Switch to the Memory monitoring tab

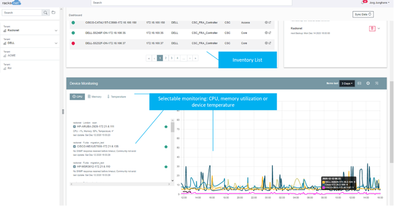point(94,97)
